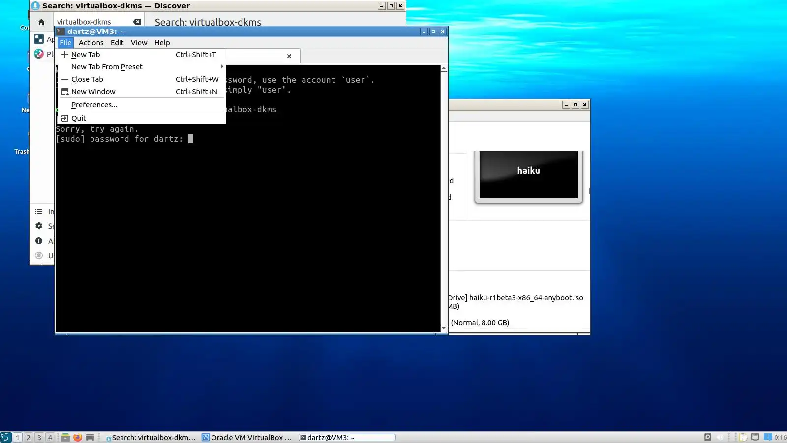Clear the virtualbox-dkms search field in Discover

pyautogui.click(x=137, y=22)
